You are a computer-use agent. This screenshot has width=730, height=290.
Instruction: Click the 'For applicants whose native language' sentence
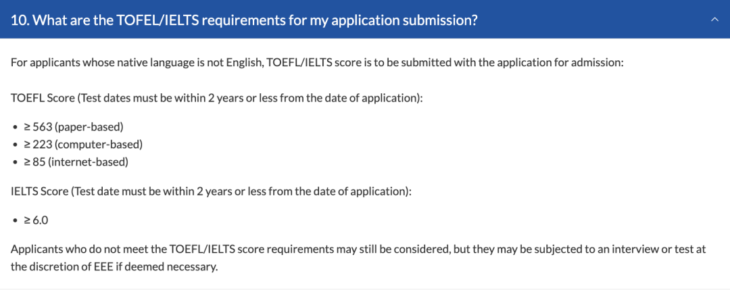pyautogui.click(x=316, y=62)
